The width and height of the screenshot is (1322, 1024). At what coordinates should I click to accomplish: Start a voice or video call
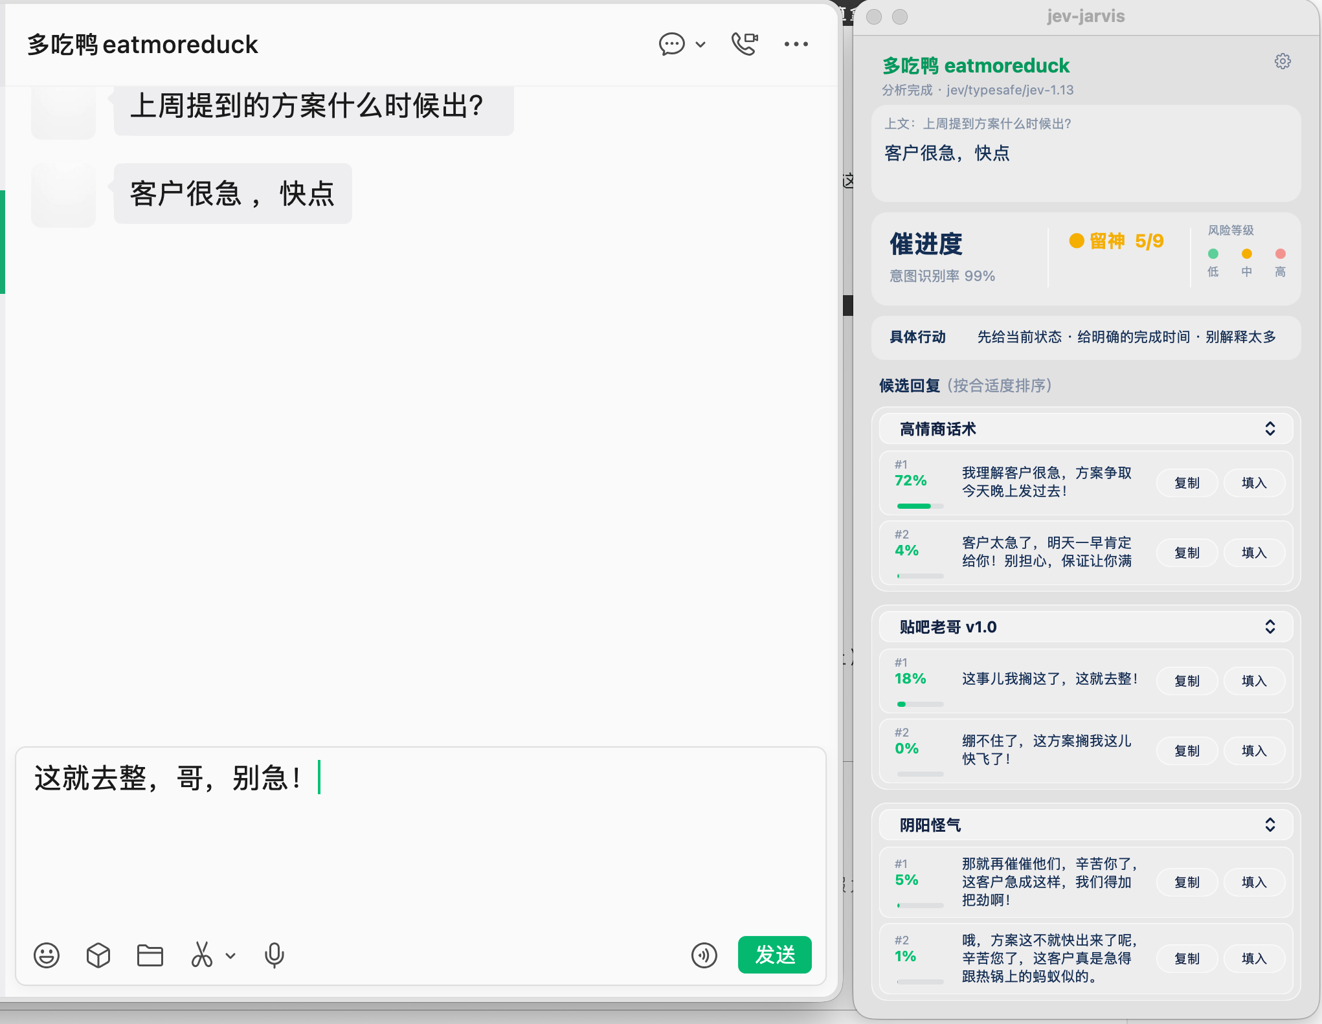tap(745, 44)
